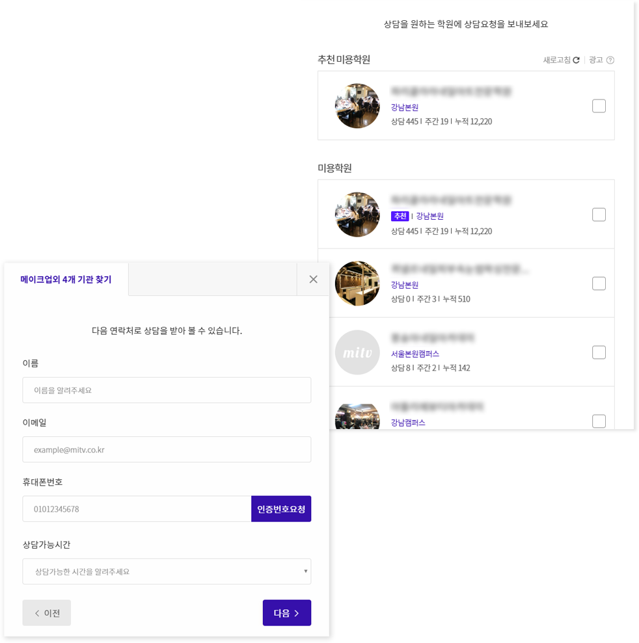This screenshot has width=639, height=643.
Task: Toggle checkbox for 강남캠퍼스 academy
Action: coord(599,421)
